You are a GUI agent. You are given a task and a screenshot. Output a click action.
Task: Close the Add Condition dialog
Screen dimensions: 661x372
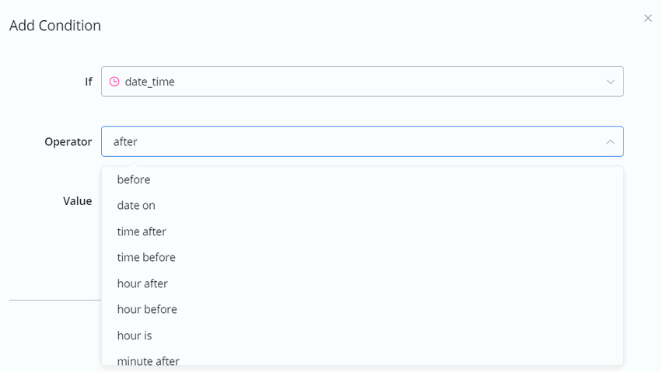648,18
